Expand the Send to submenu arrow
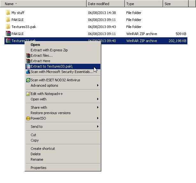 98,127
